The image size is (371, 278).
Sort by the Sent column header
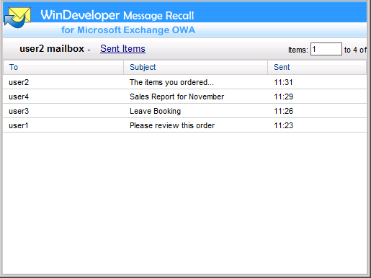tap(317, 67)
